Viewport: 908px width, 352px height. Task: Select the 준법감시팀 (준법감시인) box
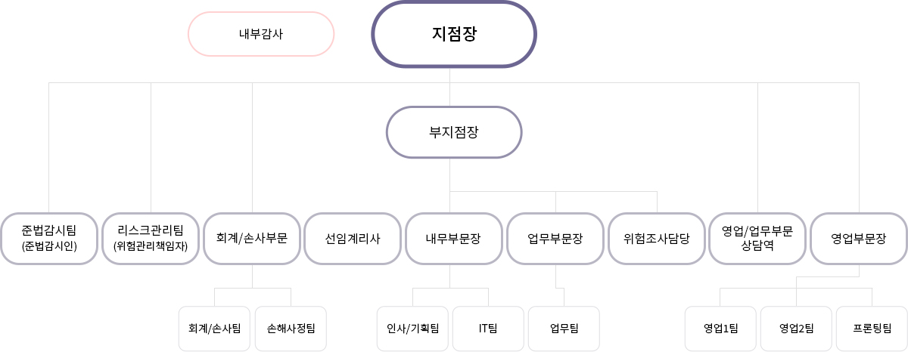[x=49, y=239]
